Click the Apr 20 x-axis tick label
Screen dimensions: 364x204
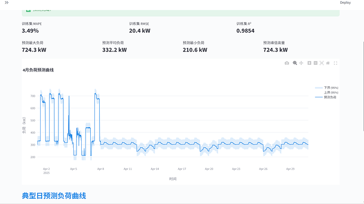[x=209, y=169]
